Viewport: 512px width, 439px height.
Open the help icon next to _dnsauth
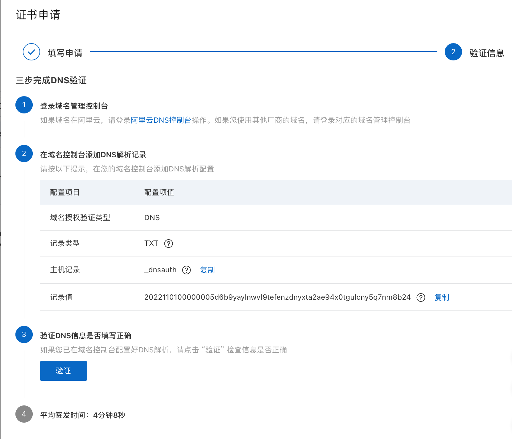point(186,270)
